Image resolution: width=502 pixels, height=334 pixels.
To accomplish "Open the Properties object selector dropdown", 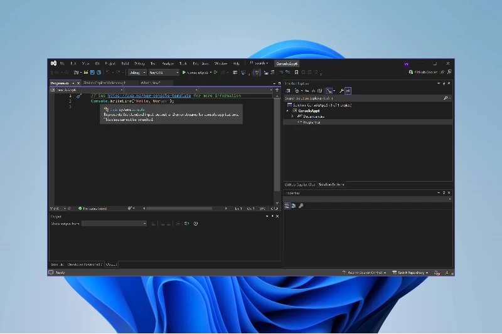I will [368, 199].
